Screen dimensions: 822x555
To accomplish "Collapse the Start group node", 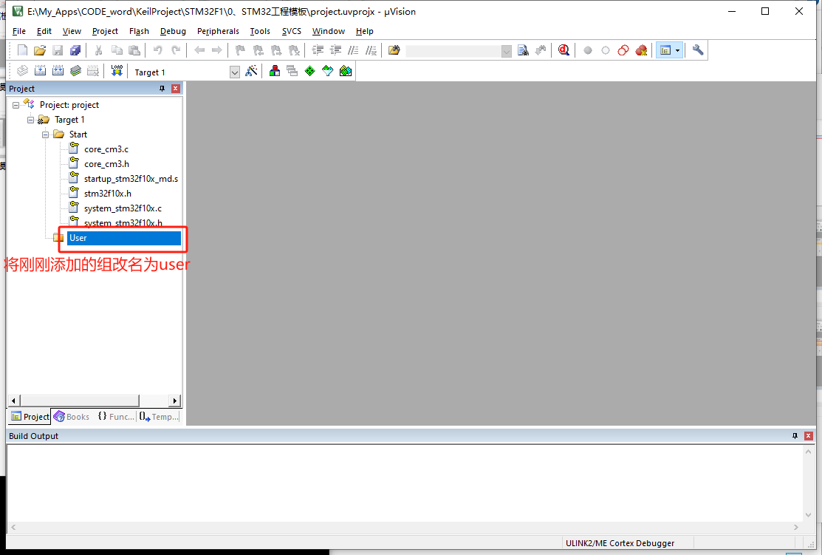I will tap(46, 135).
